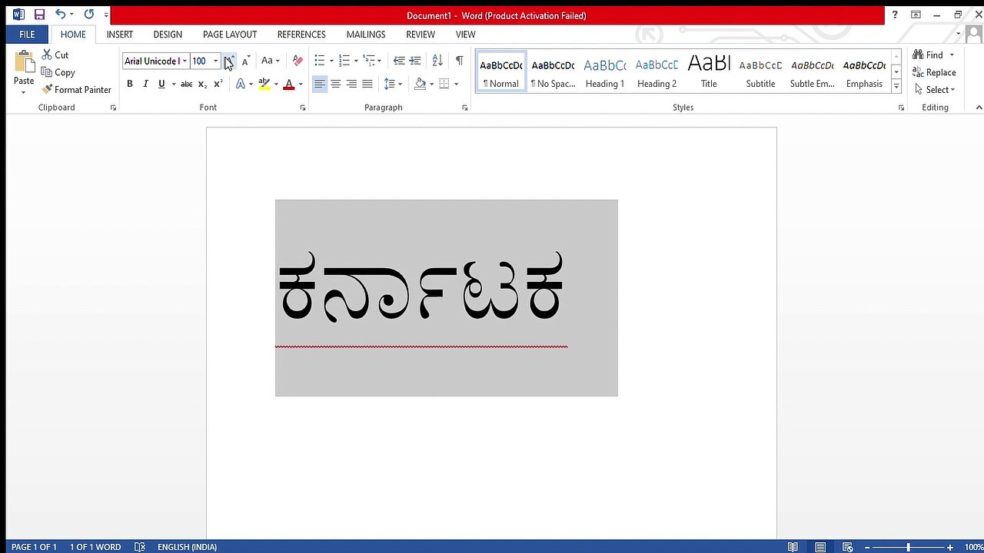The width and height of the screenshot is (984, 553).
Task: Switch to Read Mode view
Action: click(x=793, y=547)
